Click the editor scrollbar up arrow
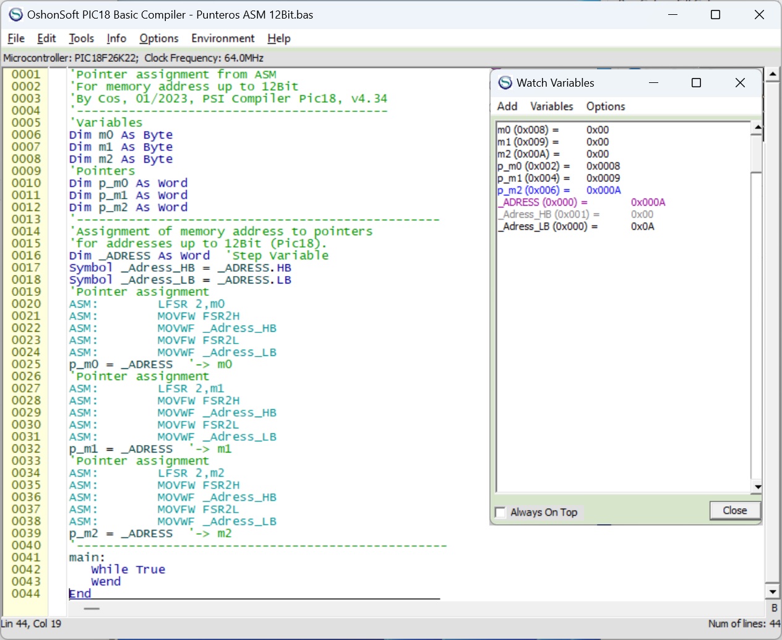Viewport: 782px width, 640px height. coord(772,75)
